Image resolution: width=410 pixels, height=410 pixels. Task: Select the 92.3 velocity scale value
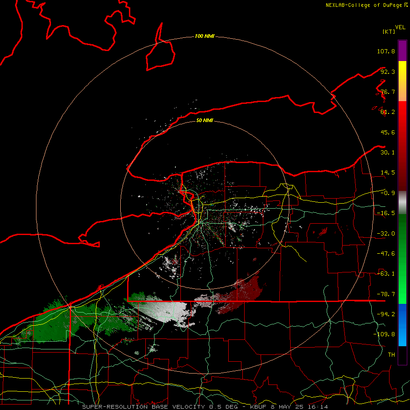click(x=388, y=72)
